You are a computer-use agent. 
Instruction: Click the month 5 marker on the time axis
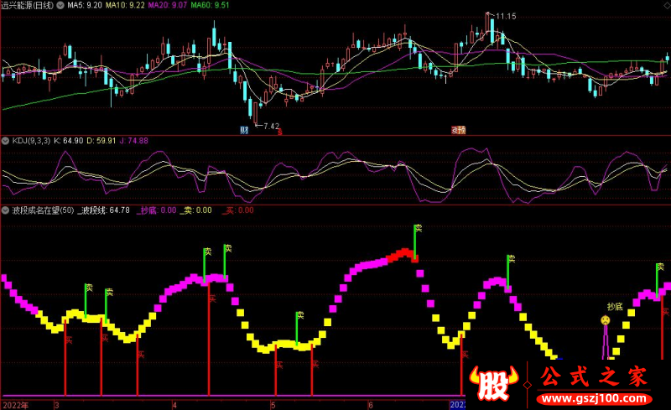[273, 405]
